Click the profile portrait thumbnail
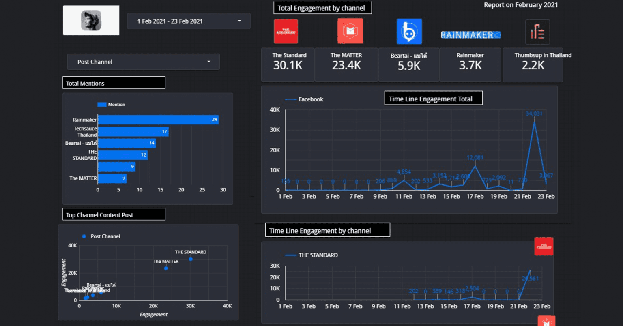The width and height of the screenshot is (623, 326). (91, 20)
